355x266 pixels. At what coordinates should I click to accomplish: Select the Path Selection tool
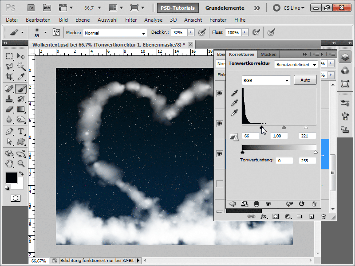[9, 141]
